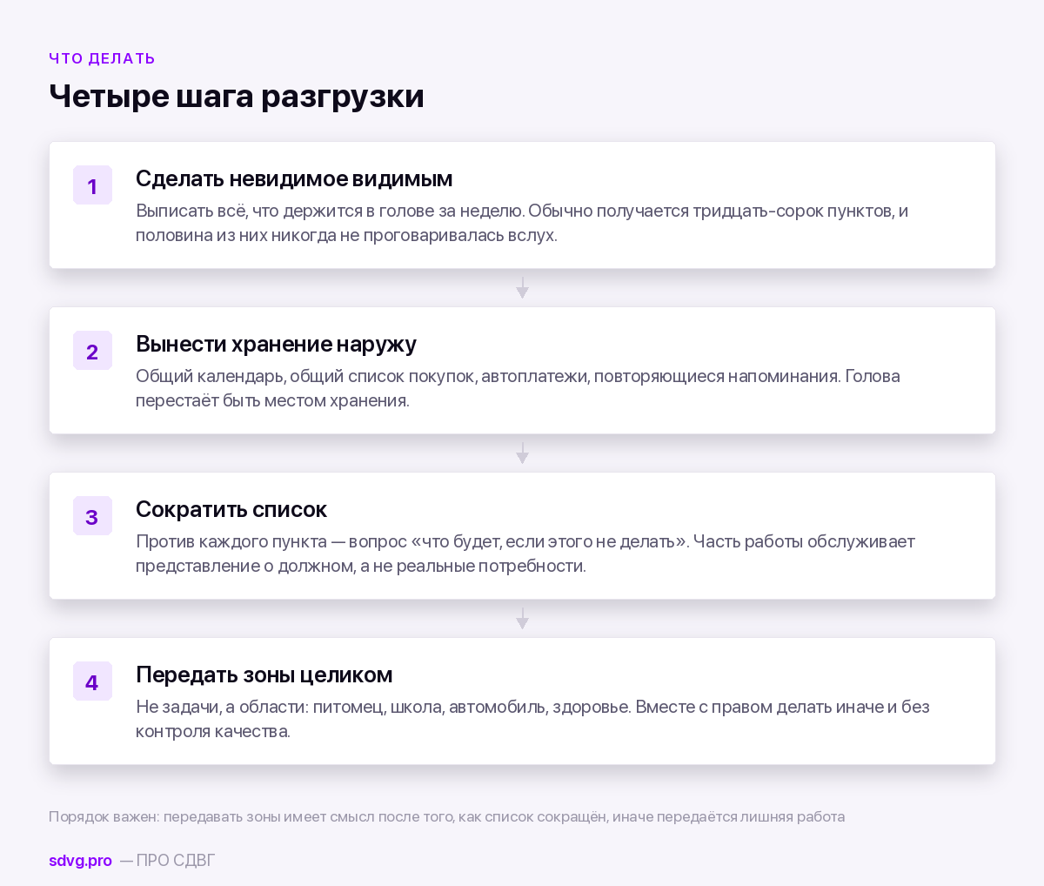Click the title «Четыре шага разгрузки»
Viewport: 1044px width, 886px height.
[237, 96]
